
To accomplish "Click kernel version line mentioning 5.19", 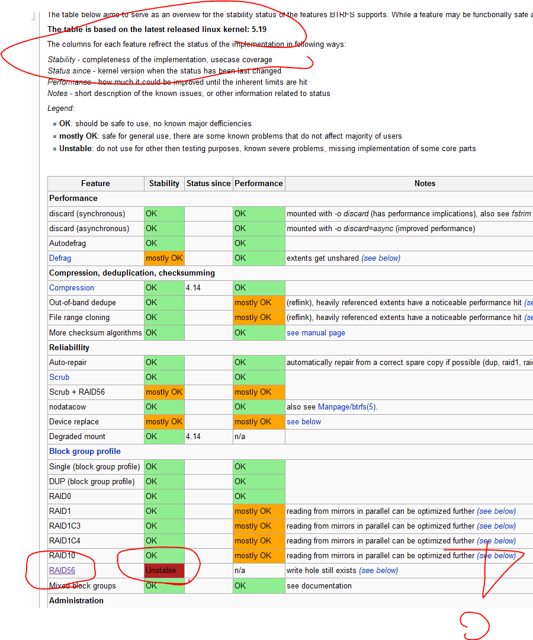I will [156, 30].
